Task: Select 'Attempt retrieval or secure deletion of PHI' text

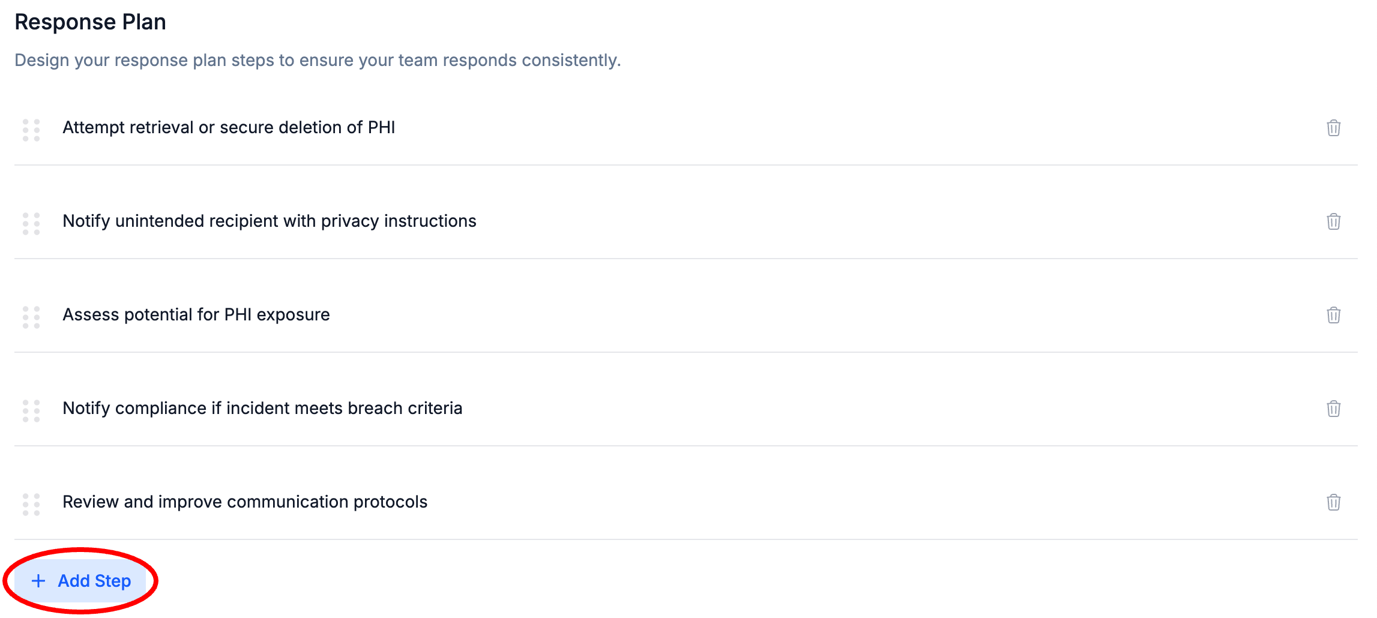Action: tap(229, 128)
